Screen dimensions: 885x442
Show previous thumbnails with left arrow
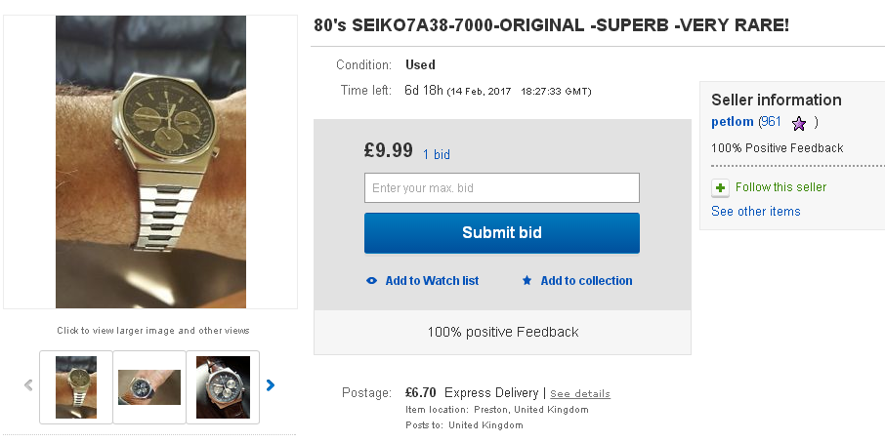point(27,385)
